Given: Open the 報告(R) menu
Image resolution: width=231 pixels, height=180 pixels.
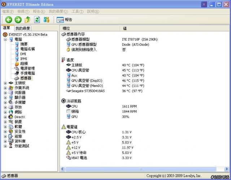Looking at the screenshot, I should 39,11.
